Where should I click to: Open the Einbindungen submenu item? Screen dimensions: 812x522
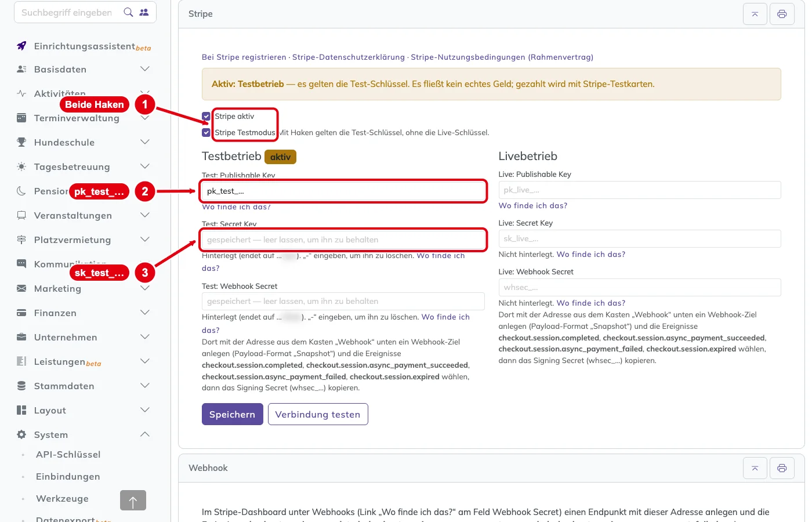coord(68,477)
